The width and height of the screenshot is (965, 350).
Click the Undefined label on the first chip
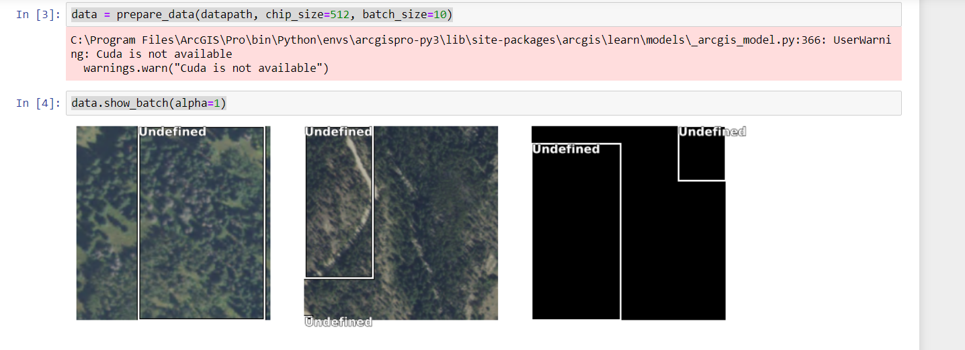click(173, 132)
